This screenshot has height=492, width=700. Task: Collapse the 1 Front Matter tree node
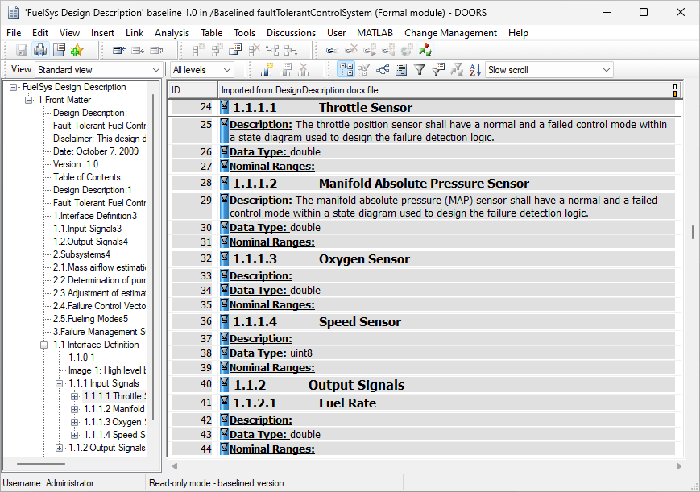click(28, 101)
